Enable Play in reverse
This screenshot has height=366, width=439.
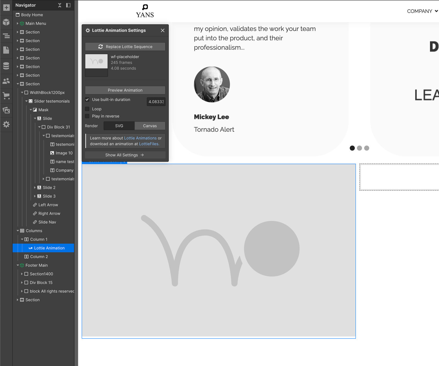tap(87, 116)
